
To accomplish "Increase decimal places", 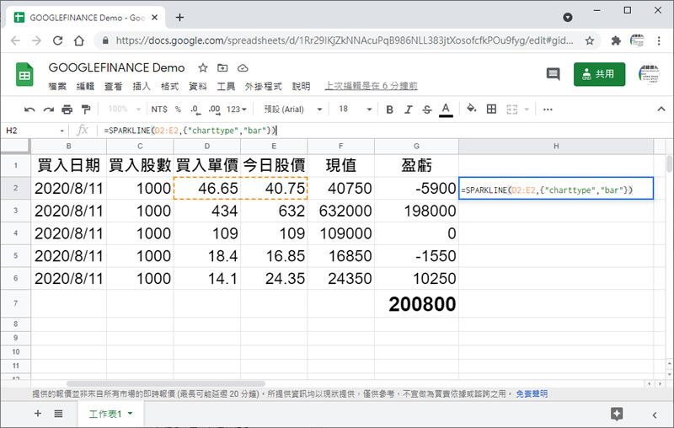I will 215,110.
